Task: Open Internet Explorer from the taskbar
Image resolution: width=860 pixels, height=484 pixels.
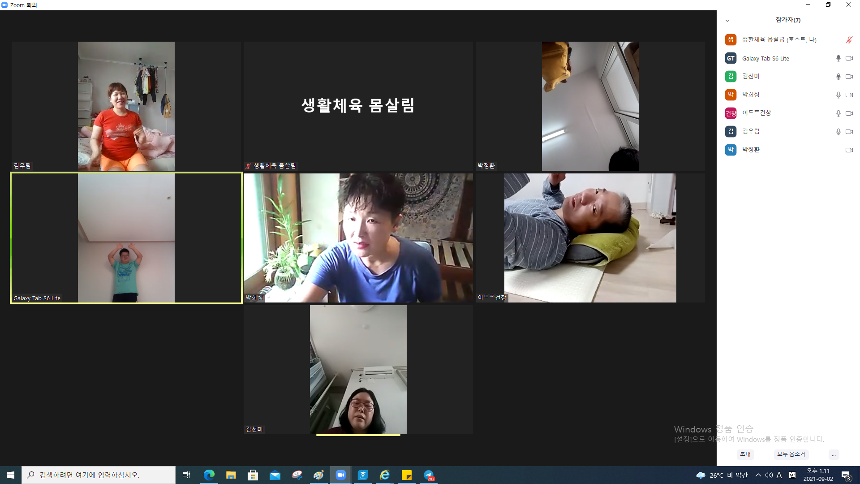Action: pyautogui.click(x=384, y=475)
